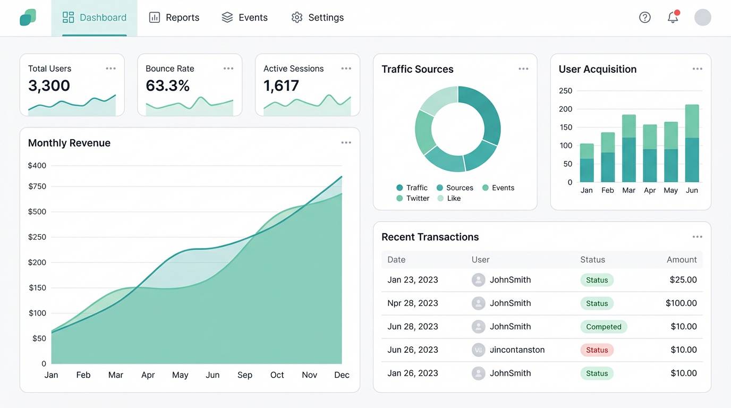
Task: Click the Dashboard grid icon in the navbar
Action: tap(68, 17)
